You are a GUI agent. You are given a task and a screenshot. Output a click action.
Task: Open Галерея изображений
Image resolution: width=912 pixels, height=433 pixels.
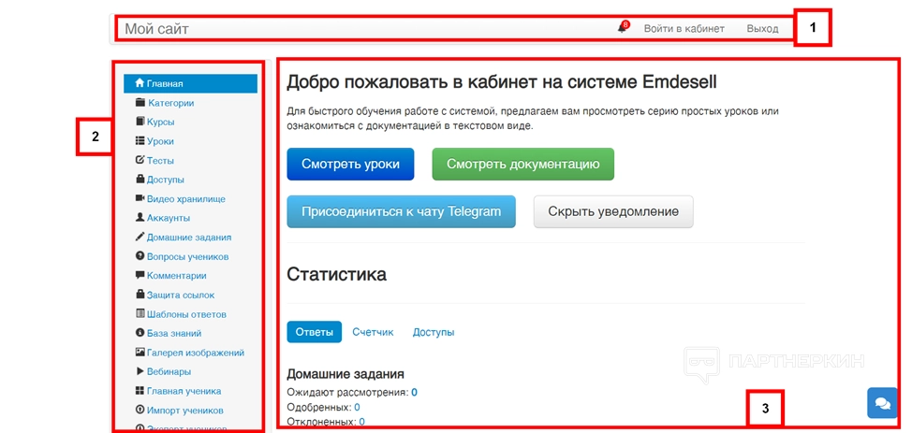pyautogui.click(x=196, y=353)
